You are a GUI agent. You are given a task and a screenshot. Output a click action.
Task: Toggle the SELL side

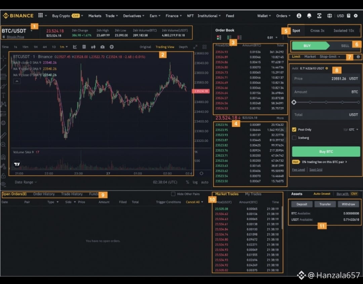[x=345, y=46]
